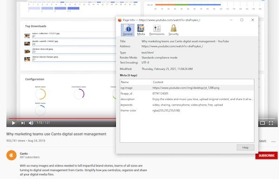
Task: Subscribe to the Canto channel
Action: click(266, 155)
